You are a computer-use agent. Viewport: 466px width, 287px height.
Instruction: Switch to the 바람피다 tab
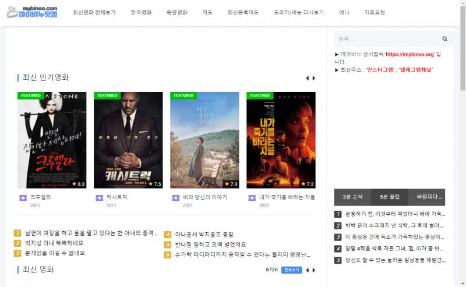click(x=426, y=197)
